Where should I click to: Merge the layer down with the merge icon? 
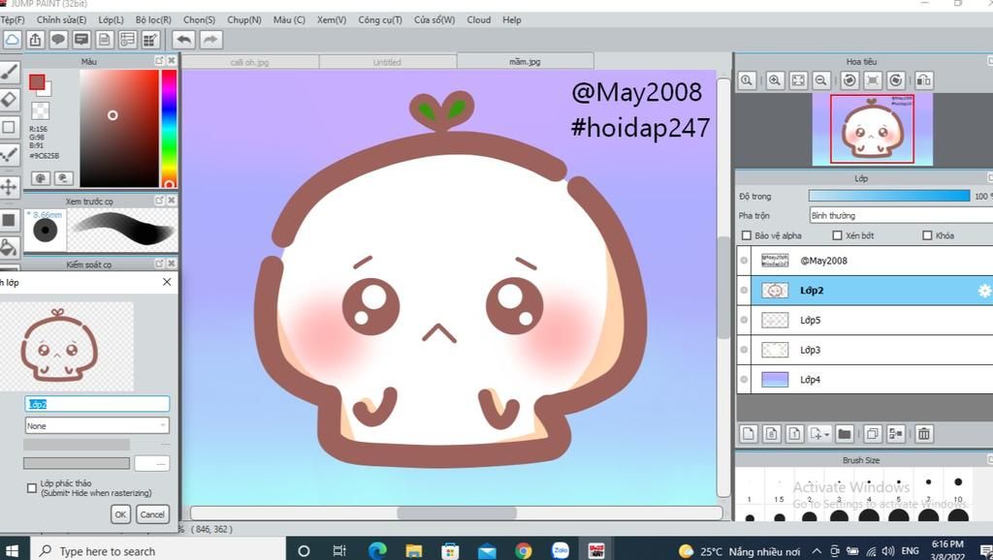tap(896, 433)
